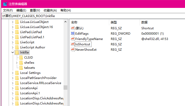This screenshot has height=106, width=185.
Task: Expand the LocalService.RRLocalService key
Action: (x=13, y=83)
